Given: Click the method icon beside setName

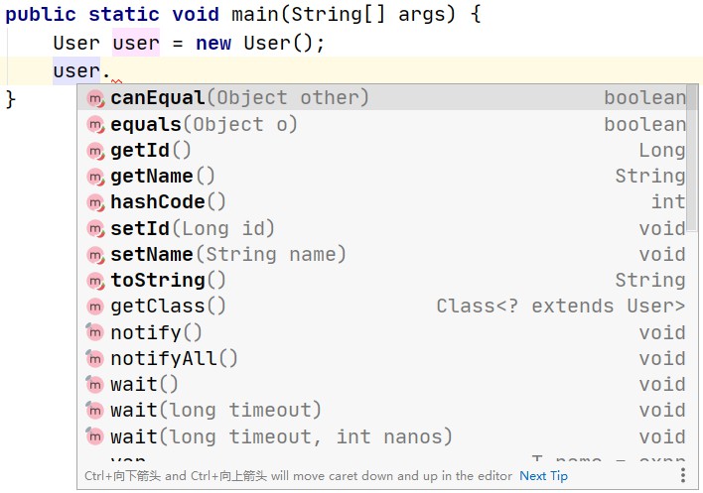Looking at the screenshot, I should 95,255.
